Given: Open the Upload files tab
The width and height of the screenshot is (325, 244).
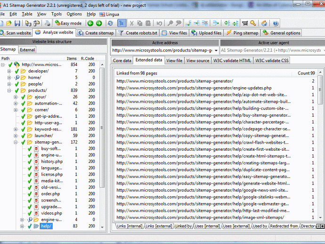Looking at the screenshot, I should (x=207, y=33).
